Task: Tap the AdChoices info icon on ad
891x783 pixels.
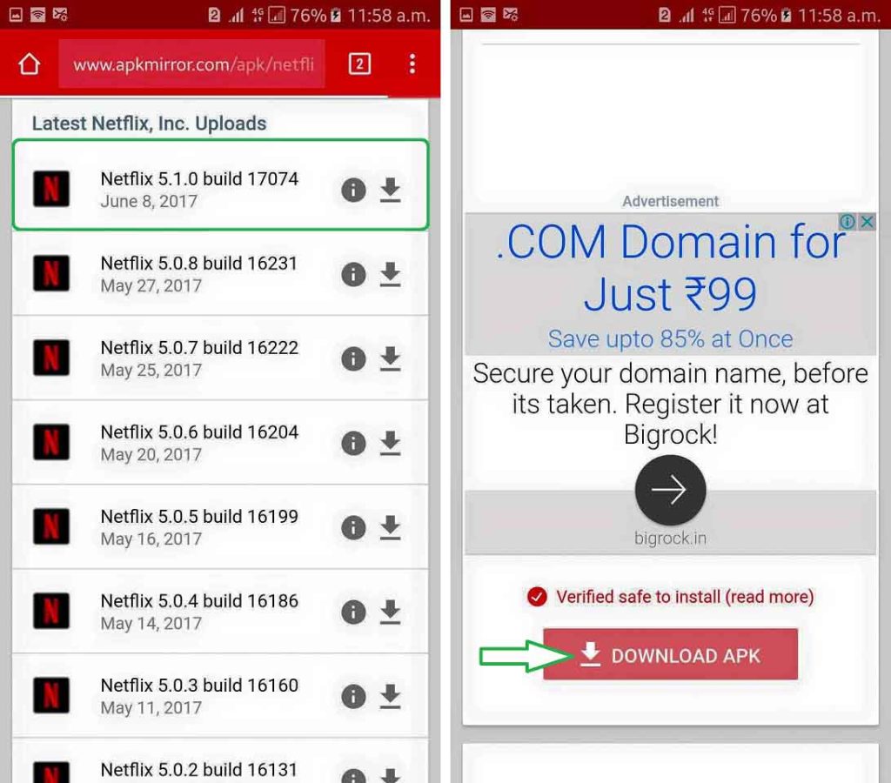Action: 847,222
